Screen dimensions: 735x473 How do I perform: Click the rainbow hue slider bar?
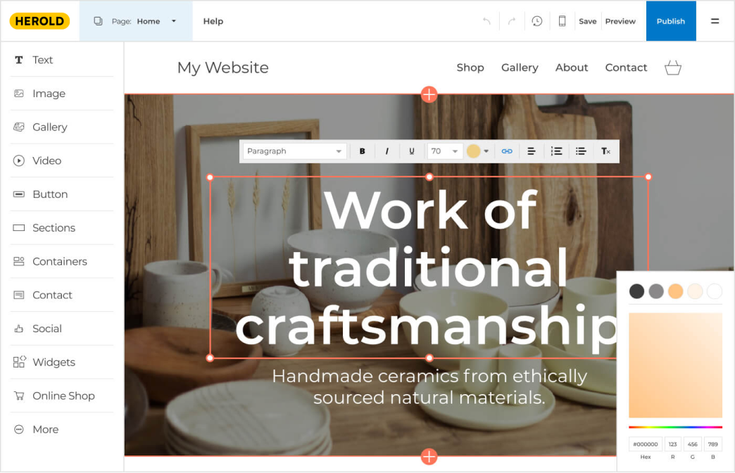pyautogui.click(x=675, y=427)
